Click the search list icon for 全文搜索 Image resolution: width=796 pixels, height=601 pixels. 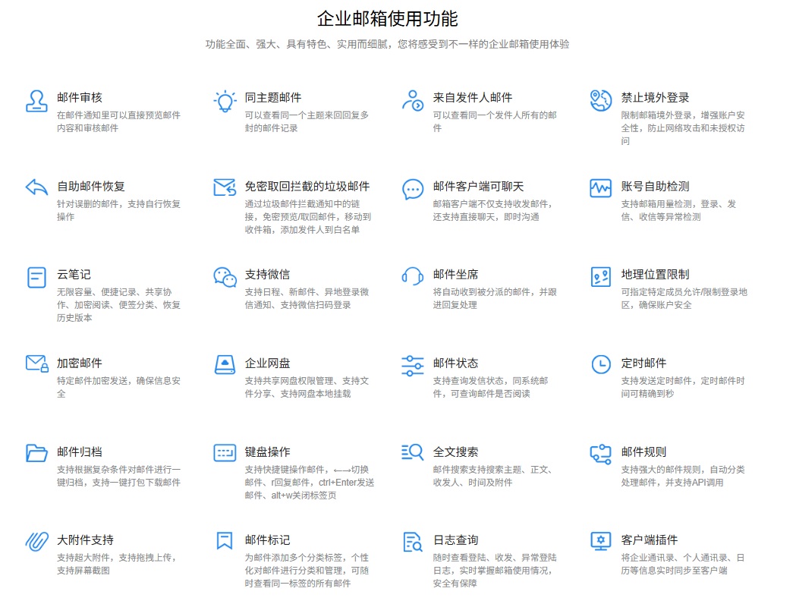click(x=413, y=452)
